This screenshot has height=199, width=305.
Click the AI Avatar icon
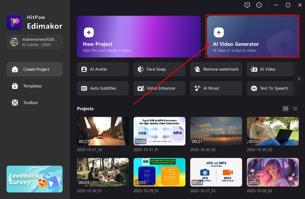tap(84, 69)
